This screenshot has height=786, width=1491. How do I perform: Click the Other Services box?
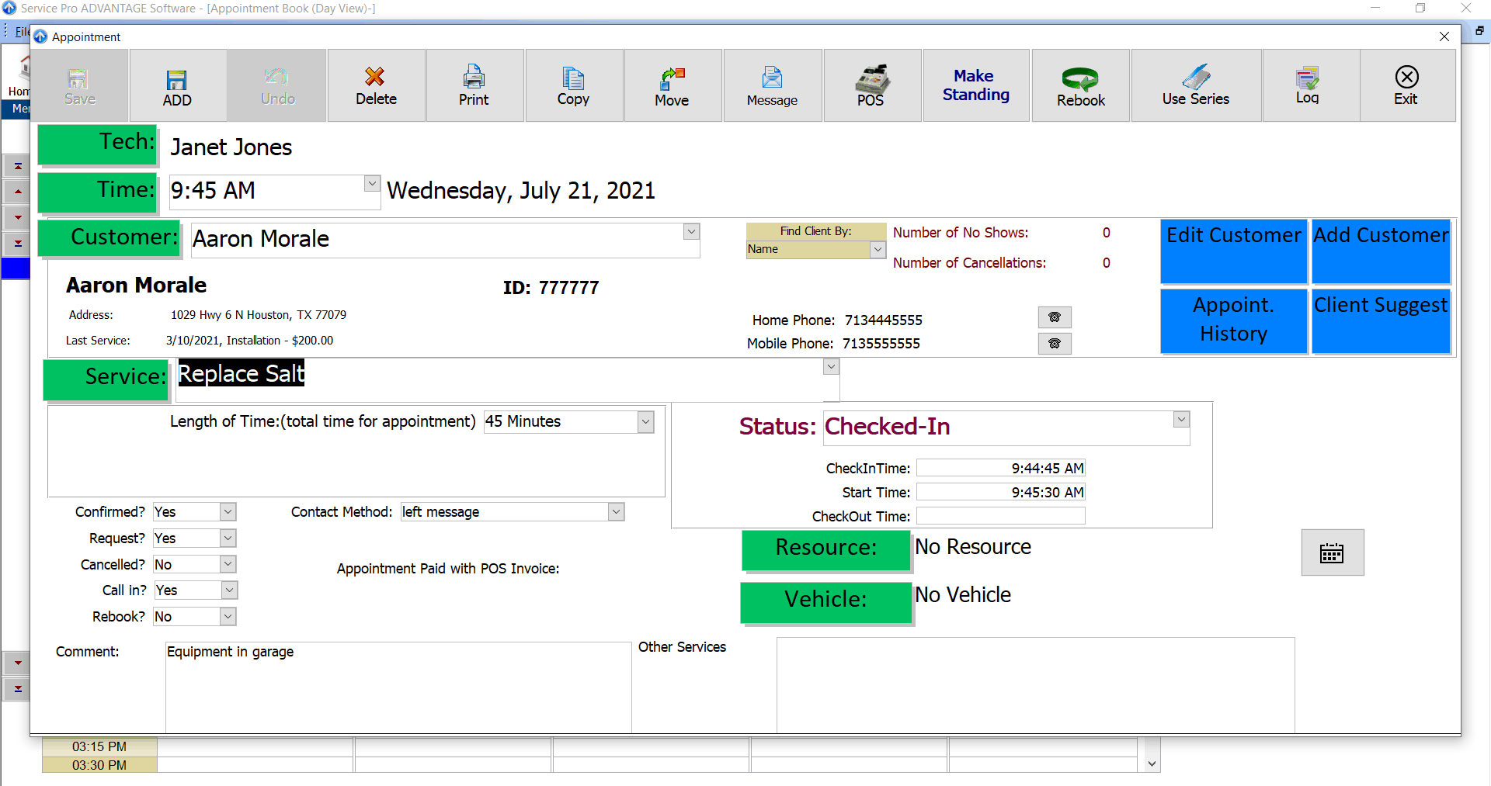click(1035, 685)
